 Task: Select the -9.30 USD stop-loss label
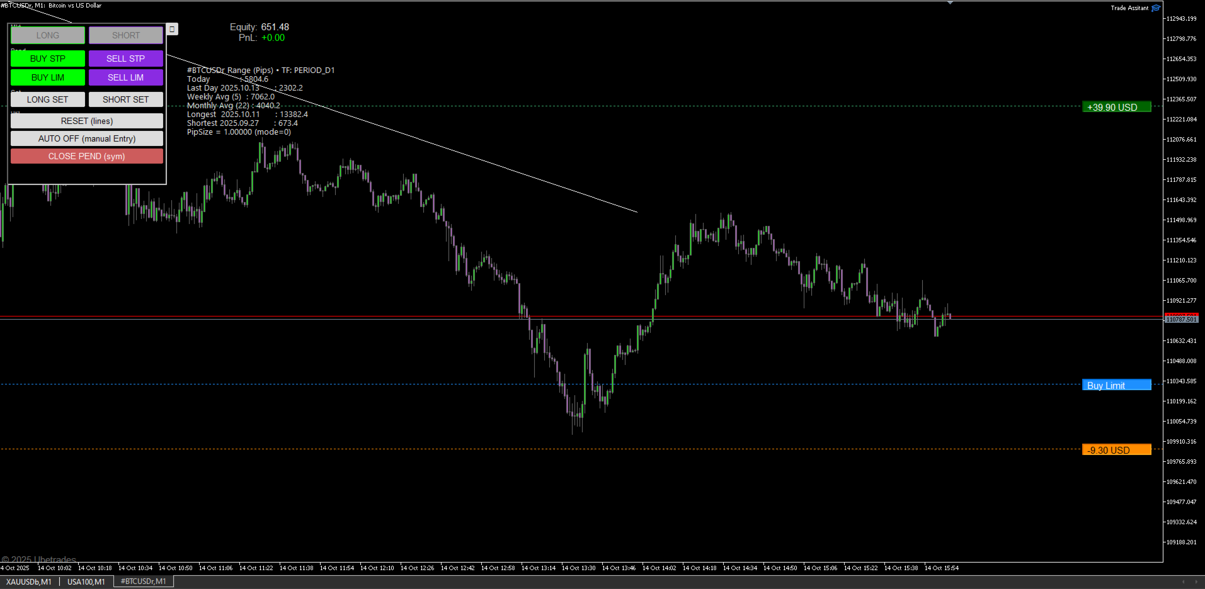coord(1116,450)
